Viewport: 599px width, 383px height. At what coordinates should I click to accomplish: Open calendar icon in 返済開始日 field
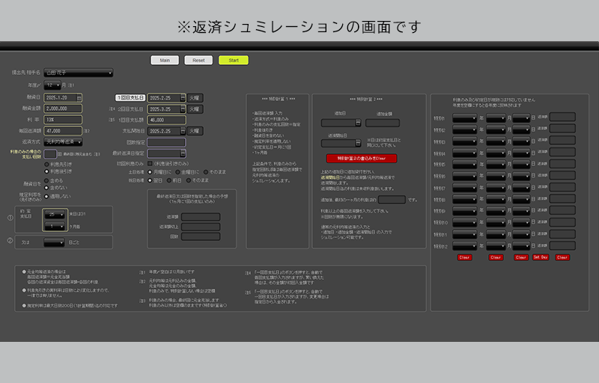[358, 143]
